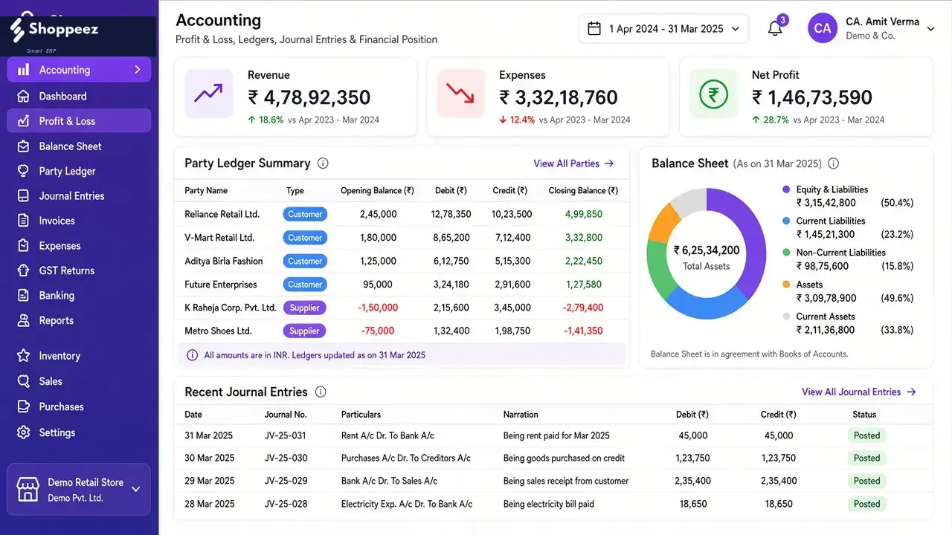
Task: Click the Invoices document icon
Action: click(x=24, y=221)
